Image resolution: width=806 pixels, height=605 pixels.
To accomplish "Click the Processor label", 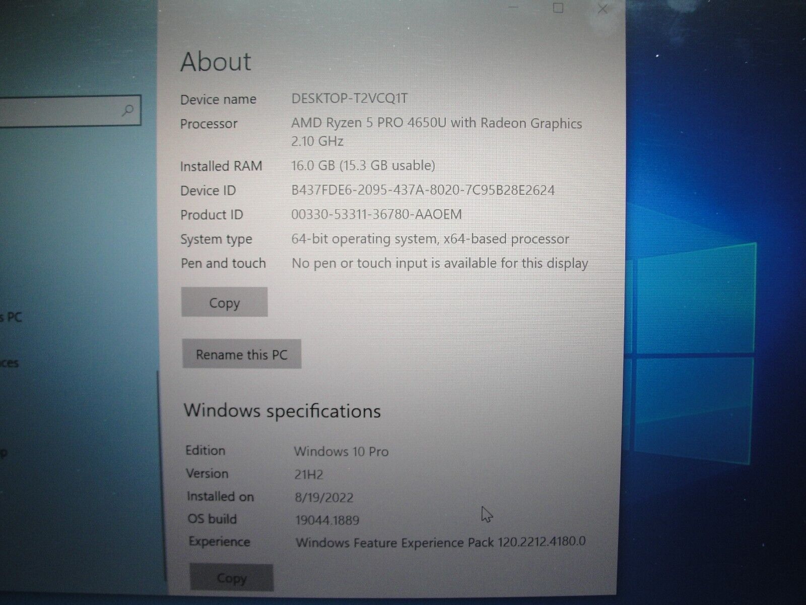I will 209,124.
